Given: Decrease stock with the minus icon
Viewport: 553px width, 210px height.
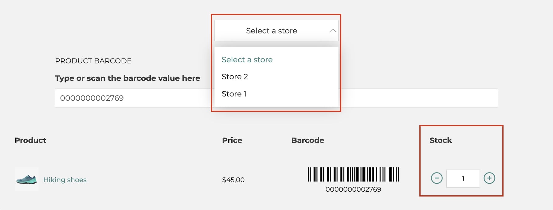Looking at the screenshot, I should coord(437,178).
